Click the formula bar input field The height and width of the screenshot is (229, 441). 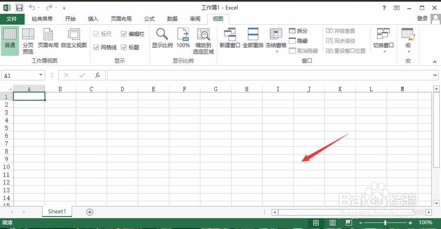pyautogui.click(x=269, y=75)
